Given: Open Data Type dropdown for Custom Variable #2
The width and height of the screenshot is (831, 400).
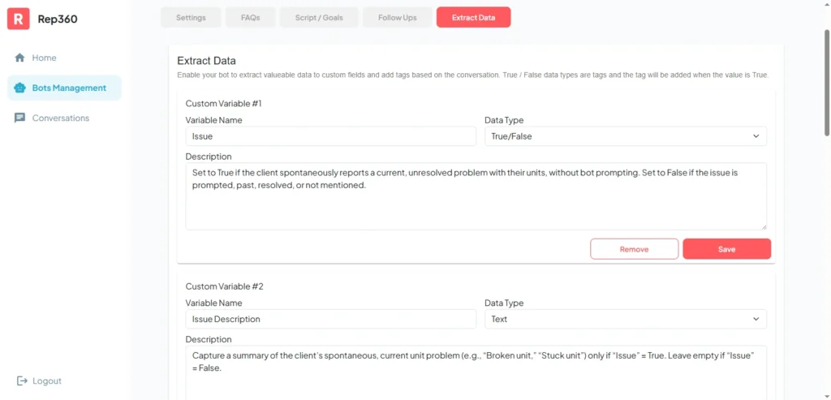Looking at the screenshot, I should (x=625, y=319).
